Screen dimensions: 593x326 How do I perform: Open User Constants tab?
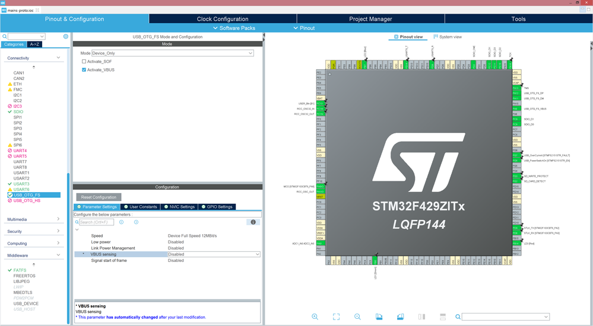pos(140,207)
